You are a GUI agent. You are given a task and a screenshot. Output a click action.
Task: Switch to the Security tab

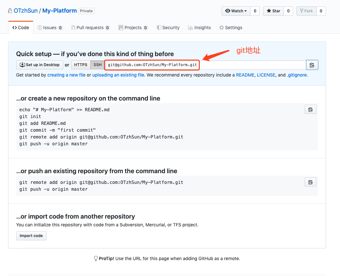(168, 28)
